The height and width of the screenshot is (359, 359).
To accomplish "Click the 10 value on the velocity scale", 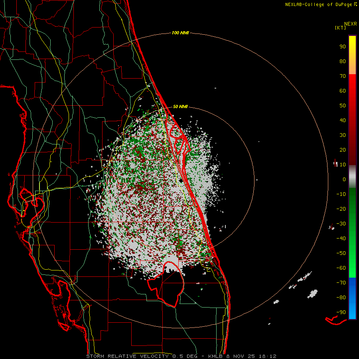I will [343, 165].
